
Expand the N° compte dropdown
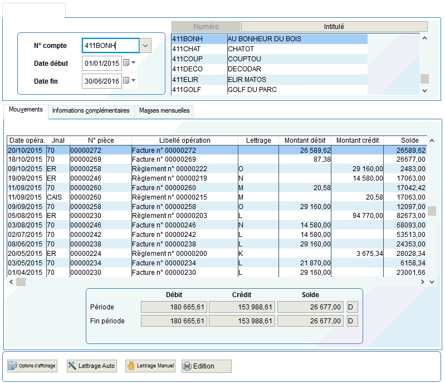(145, 46)
